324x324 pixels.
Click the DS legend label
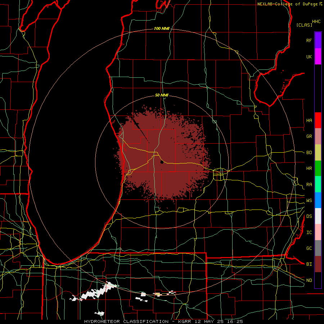tap(309, 216)
